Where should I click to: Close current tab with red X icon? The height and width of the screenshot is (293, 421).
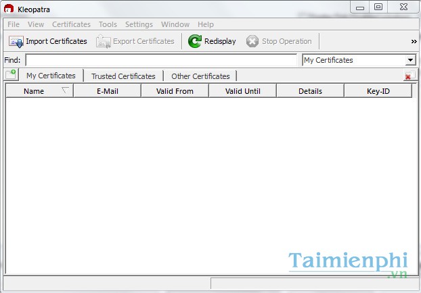(408, 76)
